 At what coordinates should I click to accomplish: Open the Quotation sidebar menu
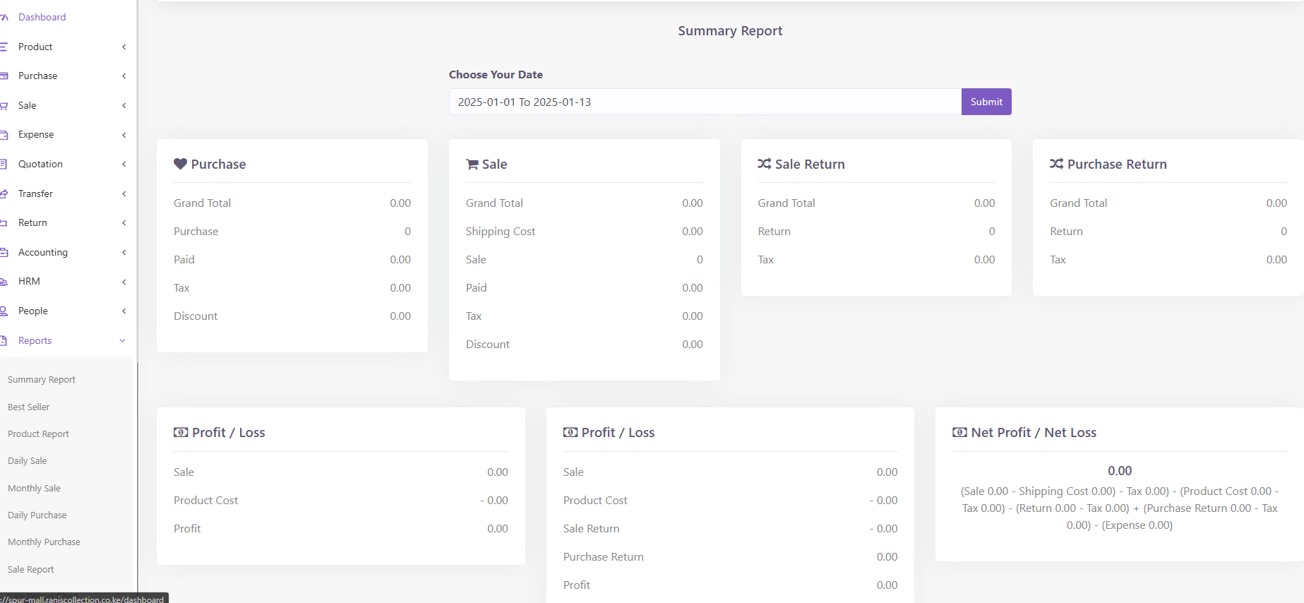pyautogui.click(x=40, y=164)
